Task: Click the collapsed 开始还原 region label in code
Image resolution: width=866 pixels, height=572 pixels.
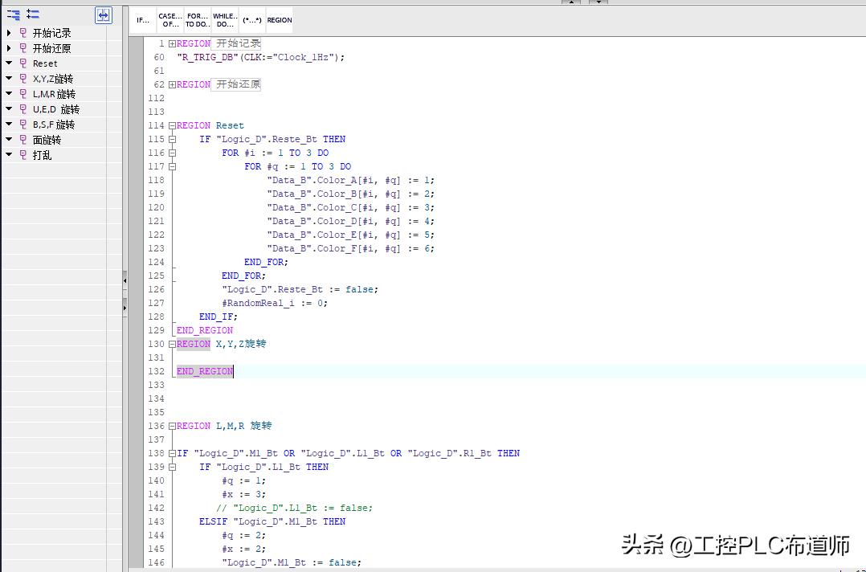Action: click(238, 84)
